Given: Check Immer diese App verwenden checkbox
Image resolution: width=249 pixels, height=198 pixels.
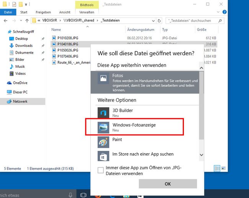Looking at the screenshot, I should [x=100, y=170].
